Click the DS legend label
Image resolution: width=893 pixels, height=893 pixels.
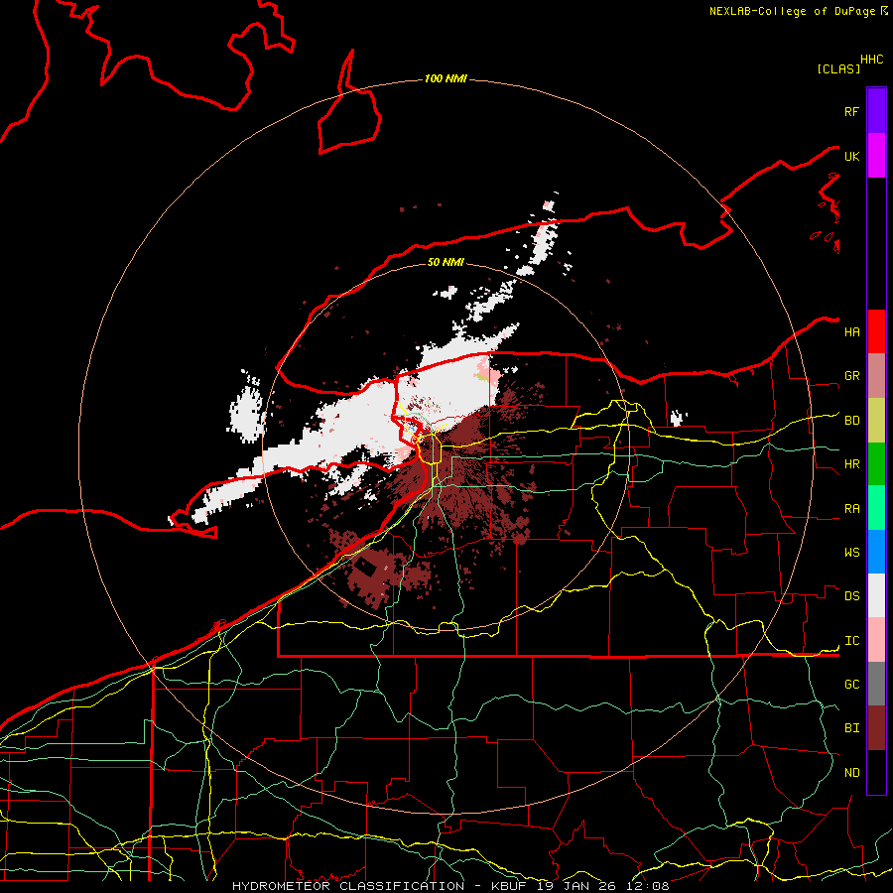(x=851, y=596)
